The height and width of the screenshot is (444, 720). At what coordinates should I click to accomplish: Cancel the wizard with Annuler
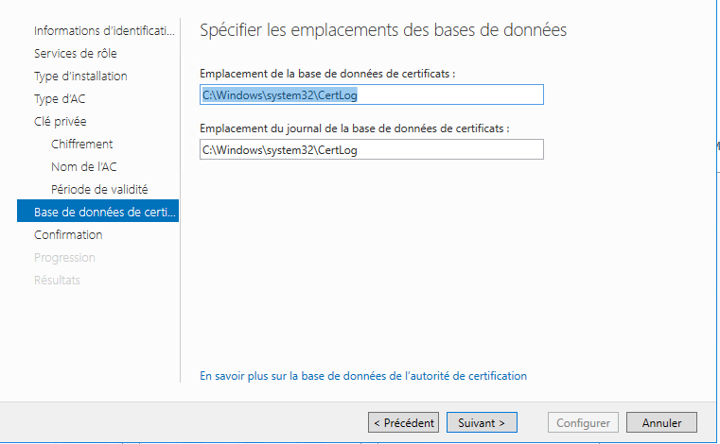coord(661,422)
